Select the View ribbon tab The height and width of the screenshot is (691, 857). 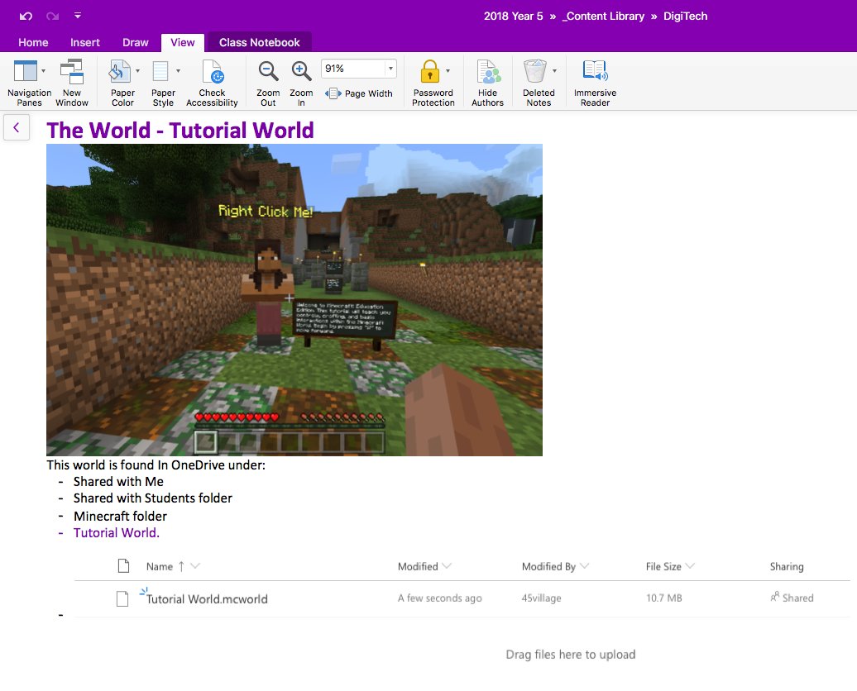tap(183, 43)
